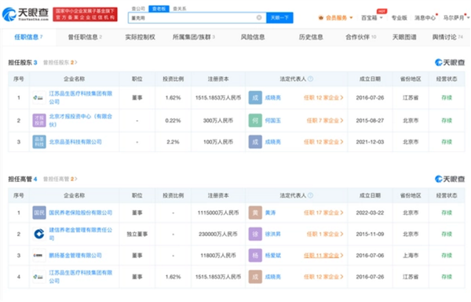
Task: Click the green 何 avatar badge
Action: 255,120
